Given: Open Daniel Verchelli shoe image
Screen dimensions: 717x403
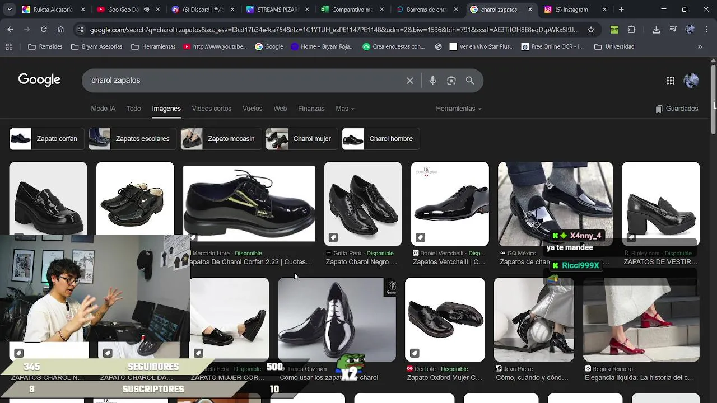Looking at the screenshot, I should point(450,204).
